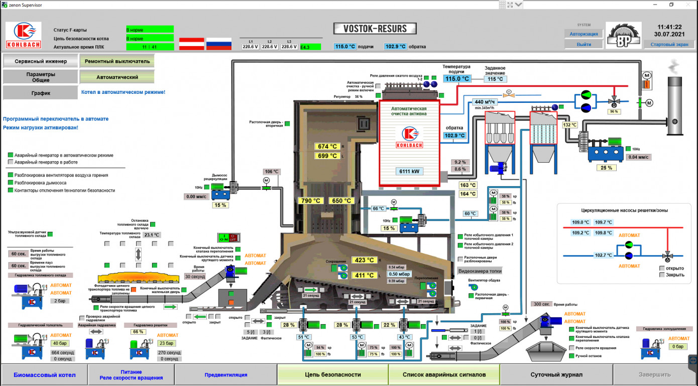Click the green ON / red OFF rocker switch
The width and height of the screenshot is (698, 386).
click(x=229, y=237)
